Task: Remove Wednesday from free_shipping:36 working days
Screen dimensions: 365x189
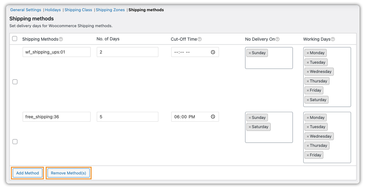Action: (x=308, y=137)
